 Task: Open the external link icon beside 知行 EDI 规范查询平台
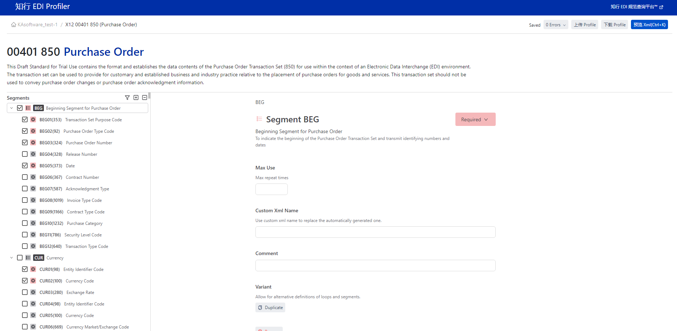click(661, 7)
